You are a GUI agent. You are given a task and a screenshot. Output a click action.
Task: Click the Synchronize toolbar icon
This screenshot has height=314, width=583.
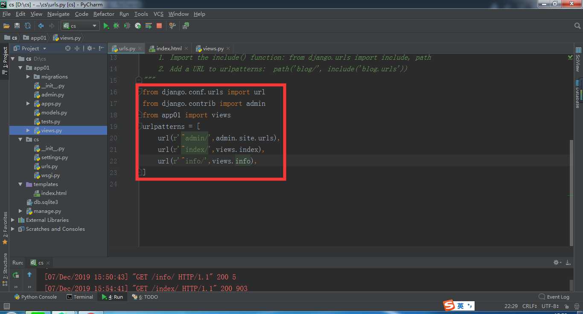pos(28,26)
